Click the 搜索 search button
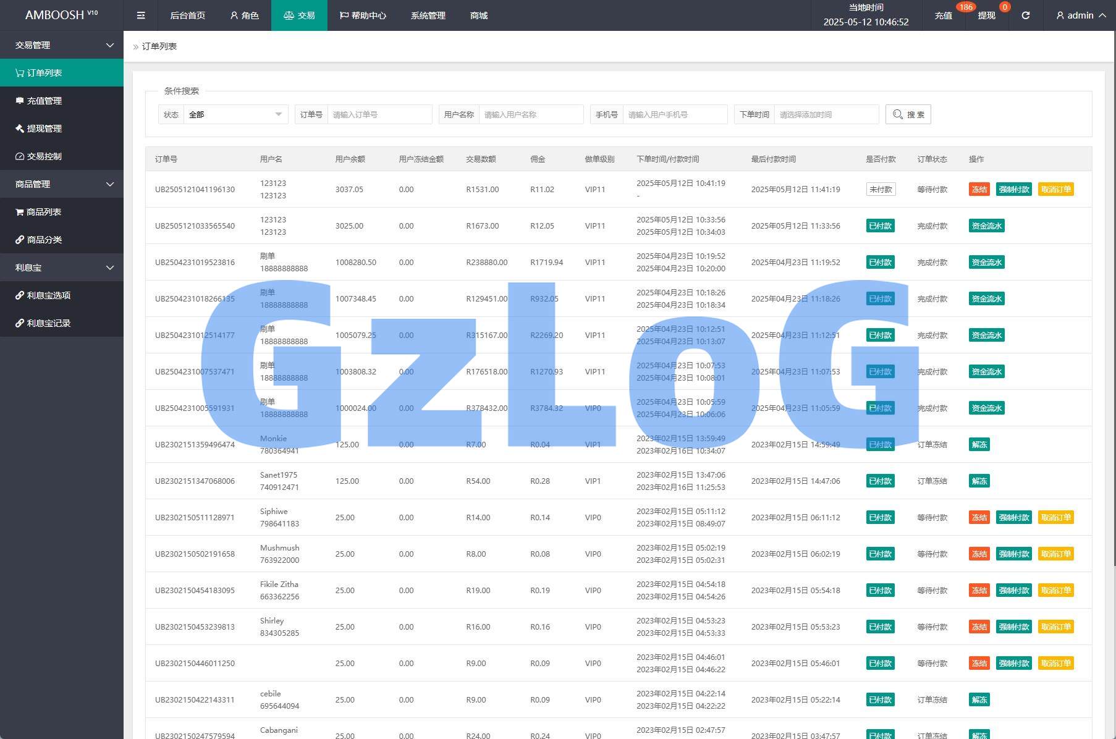The height and width of the screenshot is (739, 1116). point(908,114)
